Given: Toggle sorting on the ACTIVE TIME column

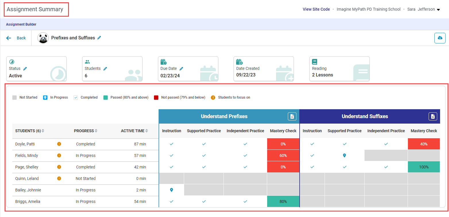Looking at the screenshot, I should click(147, 130).
